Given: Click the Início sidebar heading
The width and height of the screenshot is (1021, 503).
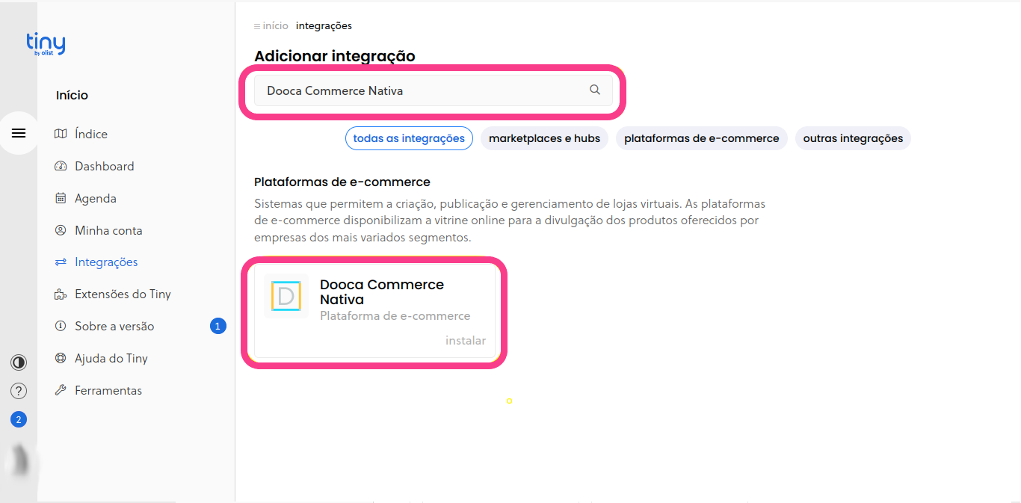Looking at the screenshot, I should (x=72, y=96).
